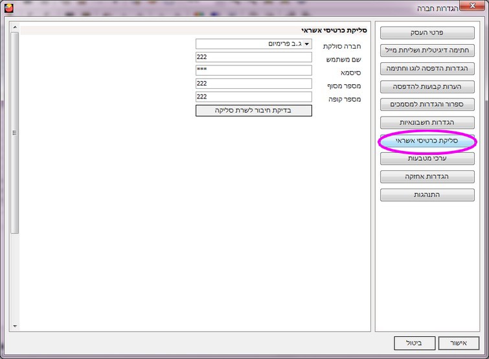The width and height of the screenshot is (489, 359).
Task: Click the מספר מסוף input field
Action: (x=253, y=84)
